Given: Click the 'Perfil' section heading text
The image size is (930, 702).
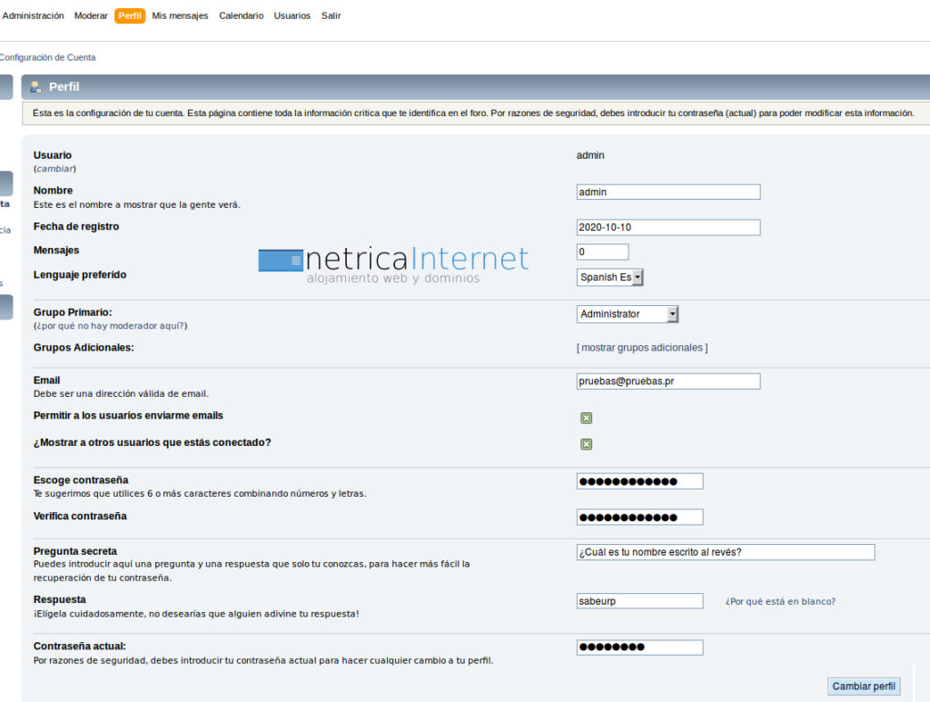Looking at the screenshot, I should [x=64, y=86].
